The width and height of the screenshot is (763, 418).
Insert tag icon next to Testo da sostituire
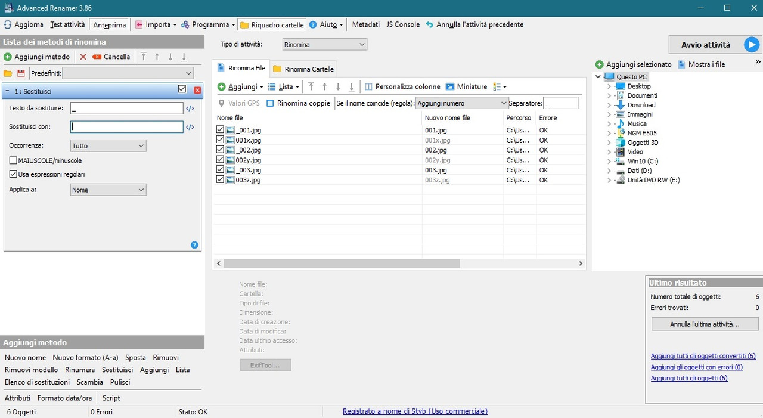[190, 109]
